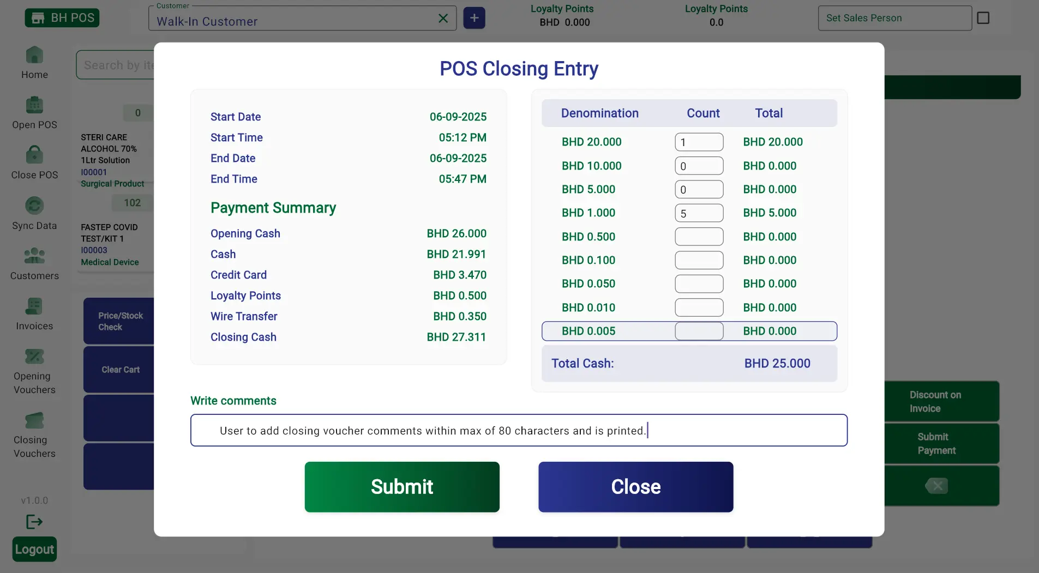Select the Open POS sidebar icon
Image resolution: width=1039 pixels, height=573 pixels.
click(x=34, y=105)
